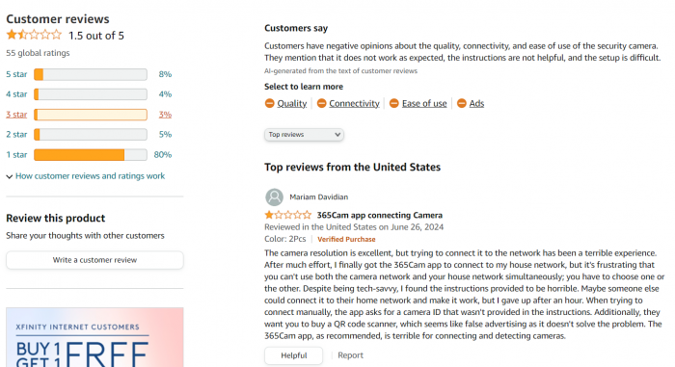
Task: Click the minus icon beside Ease of use
Action: click(393, 103)
